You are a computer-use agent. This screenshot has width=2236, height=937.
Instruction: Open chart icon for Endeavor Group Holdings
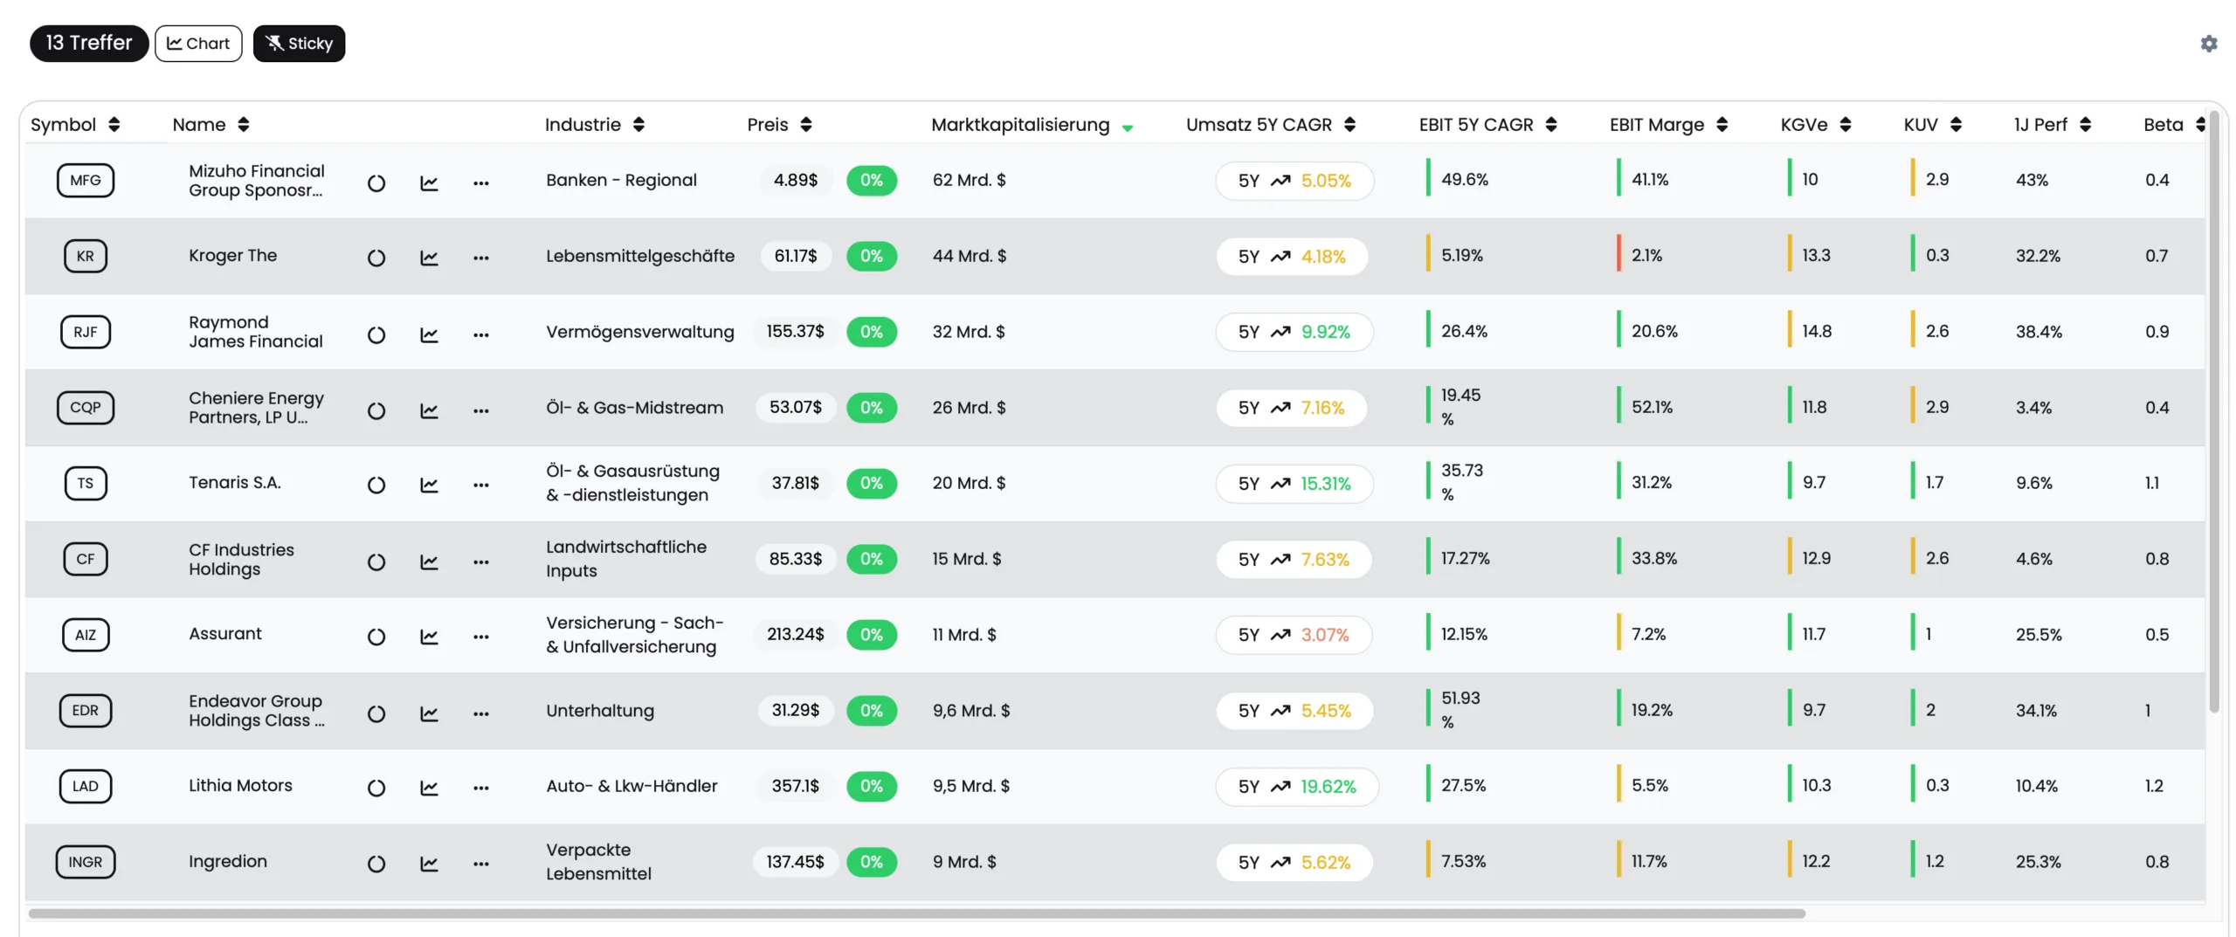(428, 713)
